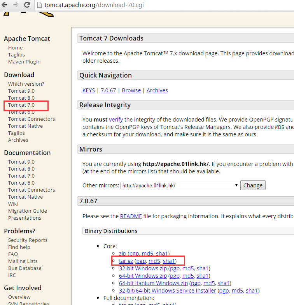Screen dimensions: 294x305
Task: Open pgp for 64-bit Itanium Windows zip
Action: coord(196,283)
